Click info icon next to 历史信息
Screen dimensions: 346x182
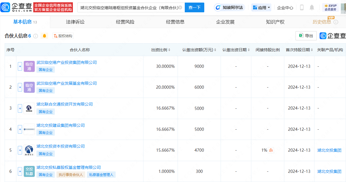[336, 22]
